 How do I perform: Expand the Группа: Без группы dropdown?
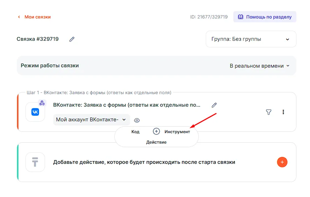coord(251,39)
